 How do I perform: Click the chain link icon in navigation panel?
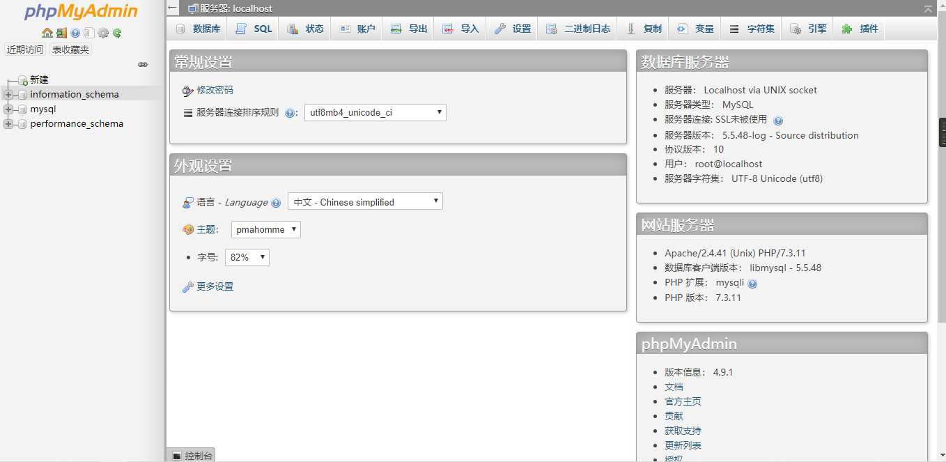pos(143,64)
